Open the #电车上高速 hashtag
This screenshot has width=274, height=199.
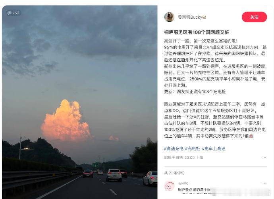tap(214, 148)
